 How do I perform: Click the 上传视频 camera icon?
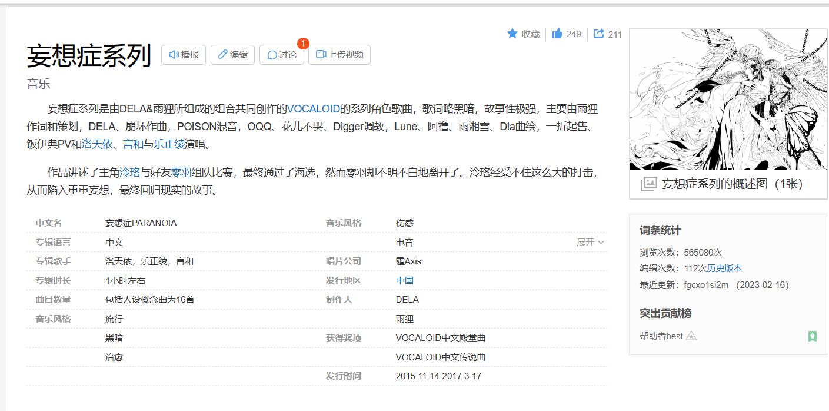click(x=320, y=55)
